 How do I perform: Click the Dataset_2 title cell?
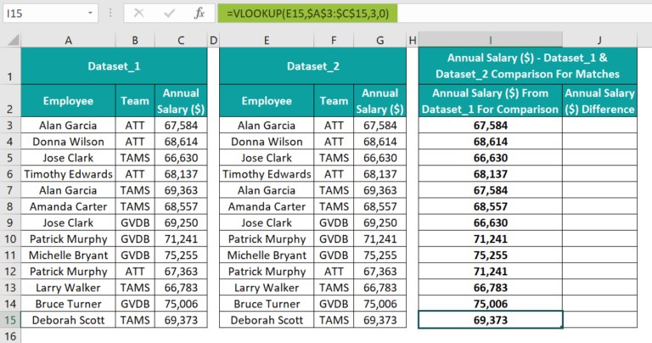[312, 66]
